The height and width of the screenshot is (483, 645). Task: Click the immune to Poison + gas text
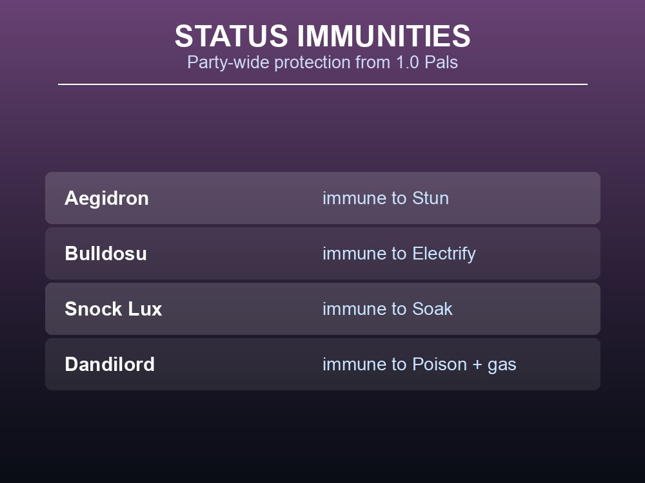point(419,365)
